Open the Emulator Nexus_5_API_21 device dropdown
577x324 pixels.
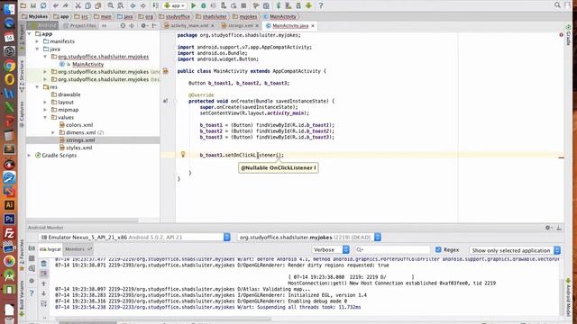coord(134,238)
